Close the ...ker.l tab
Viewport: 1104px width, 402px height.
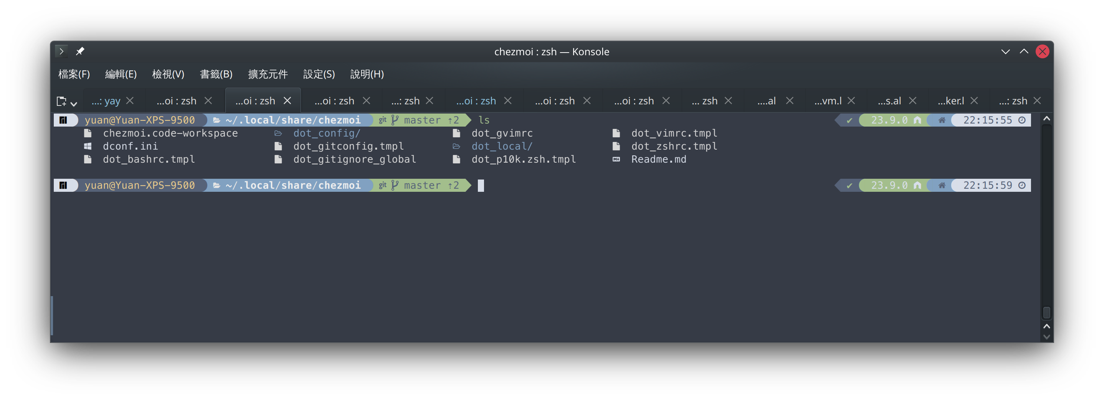pyautogui.click(x=974, y=100)
